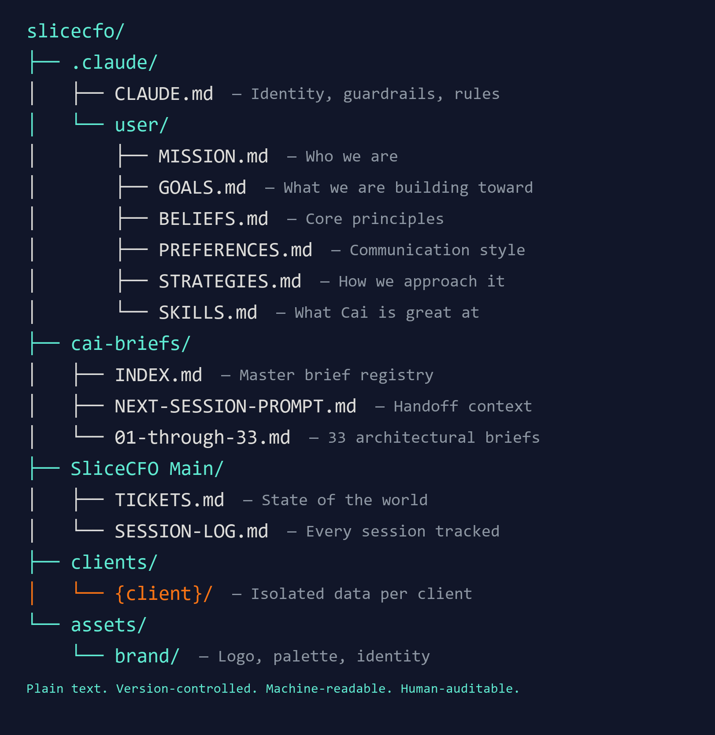Image resolution: width=715 pixels, height=735 pixels.
Task: Expand the cai-briefs/ folder
Action: tap(130, 344)
